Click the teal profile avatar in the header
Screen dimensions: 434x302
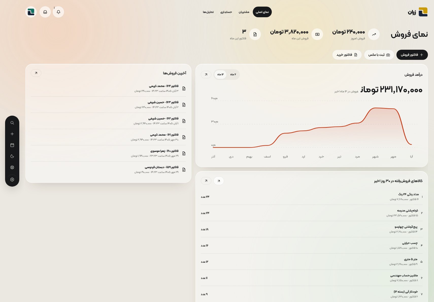point(31,12)
